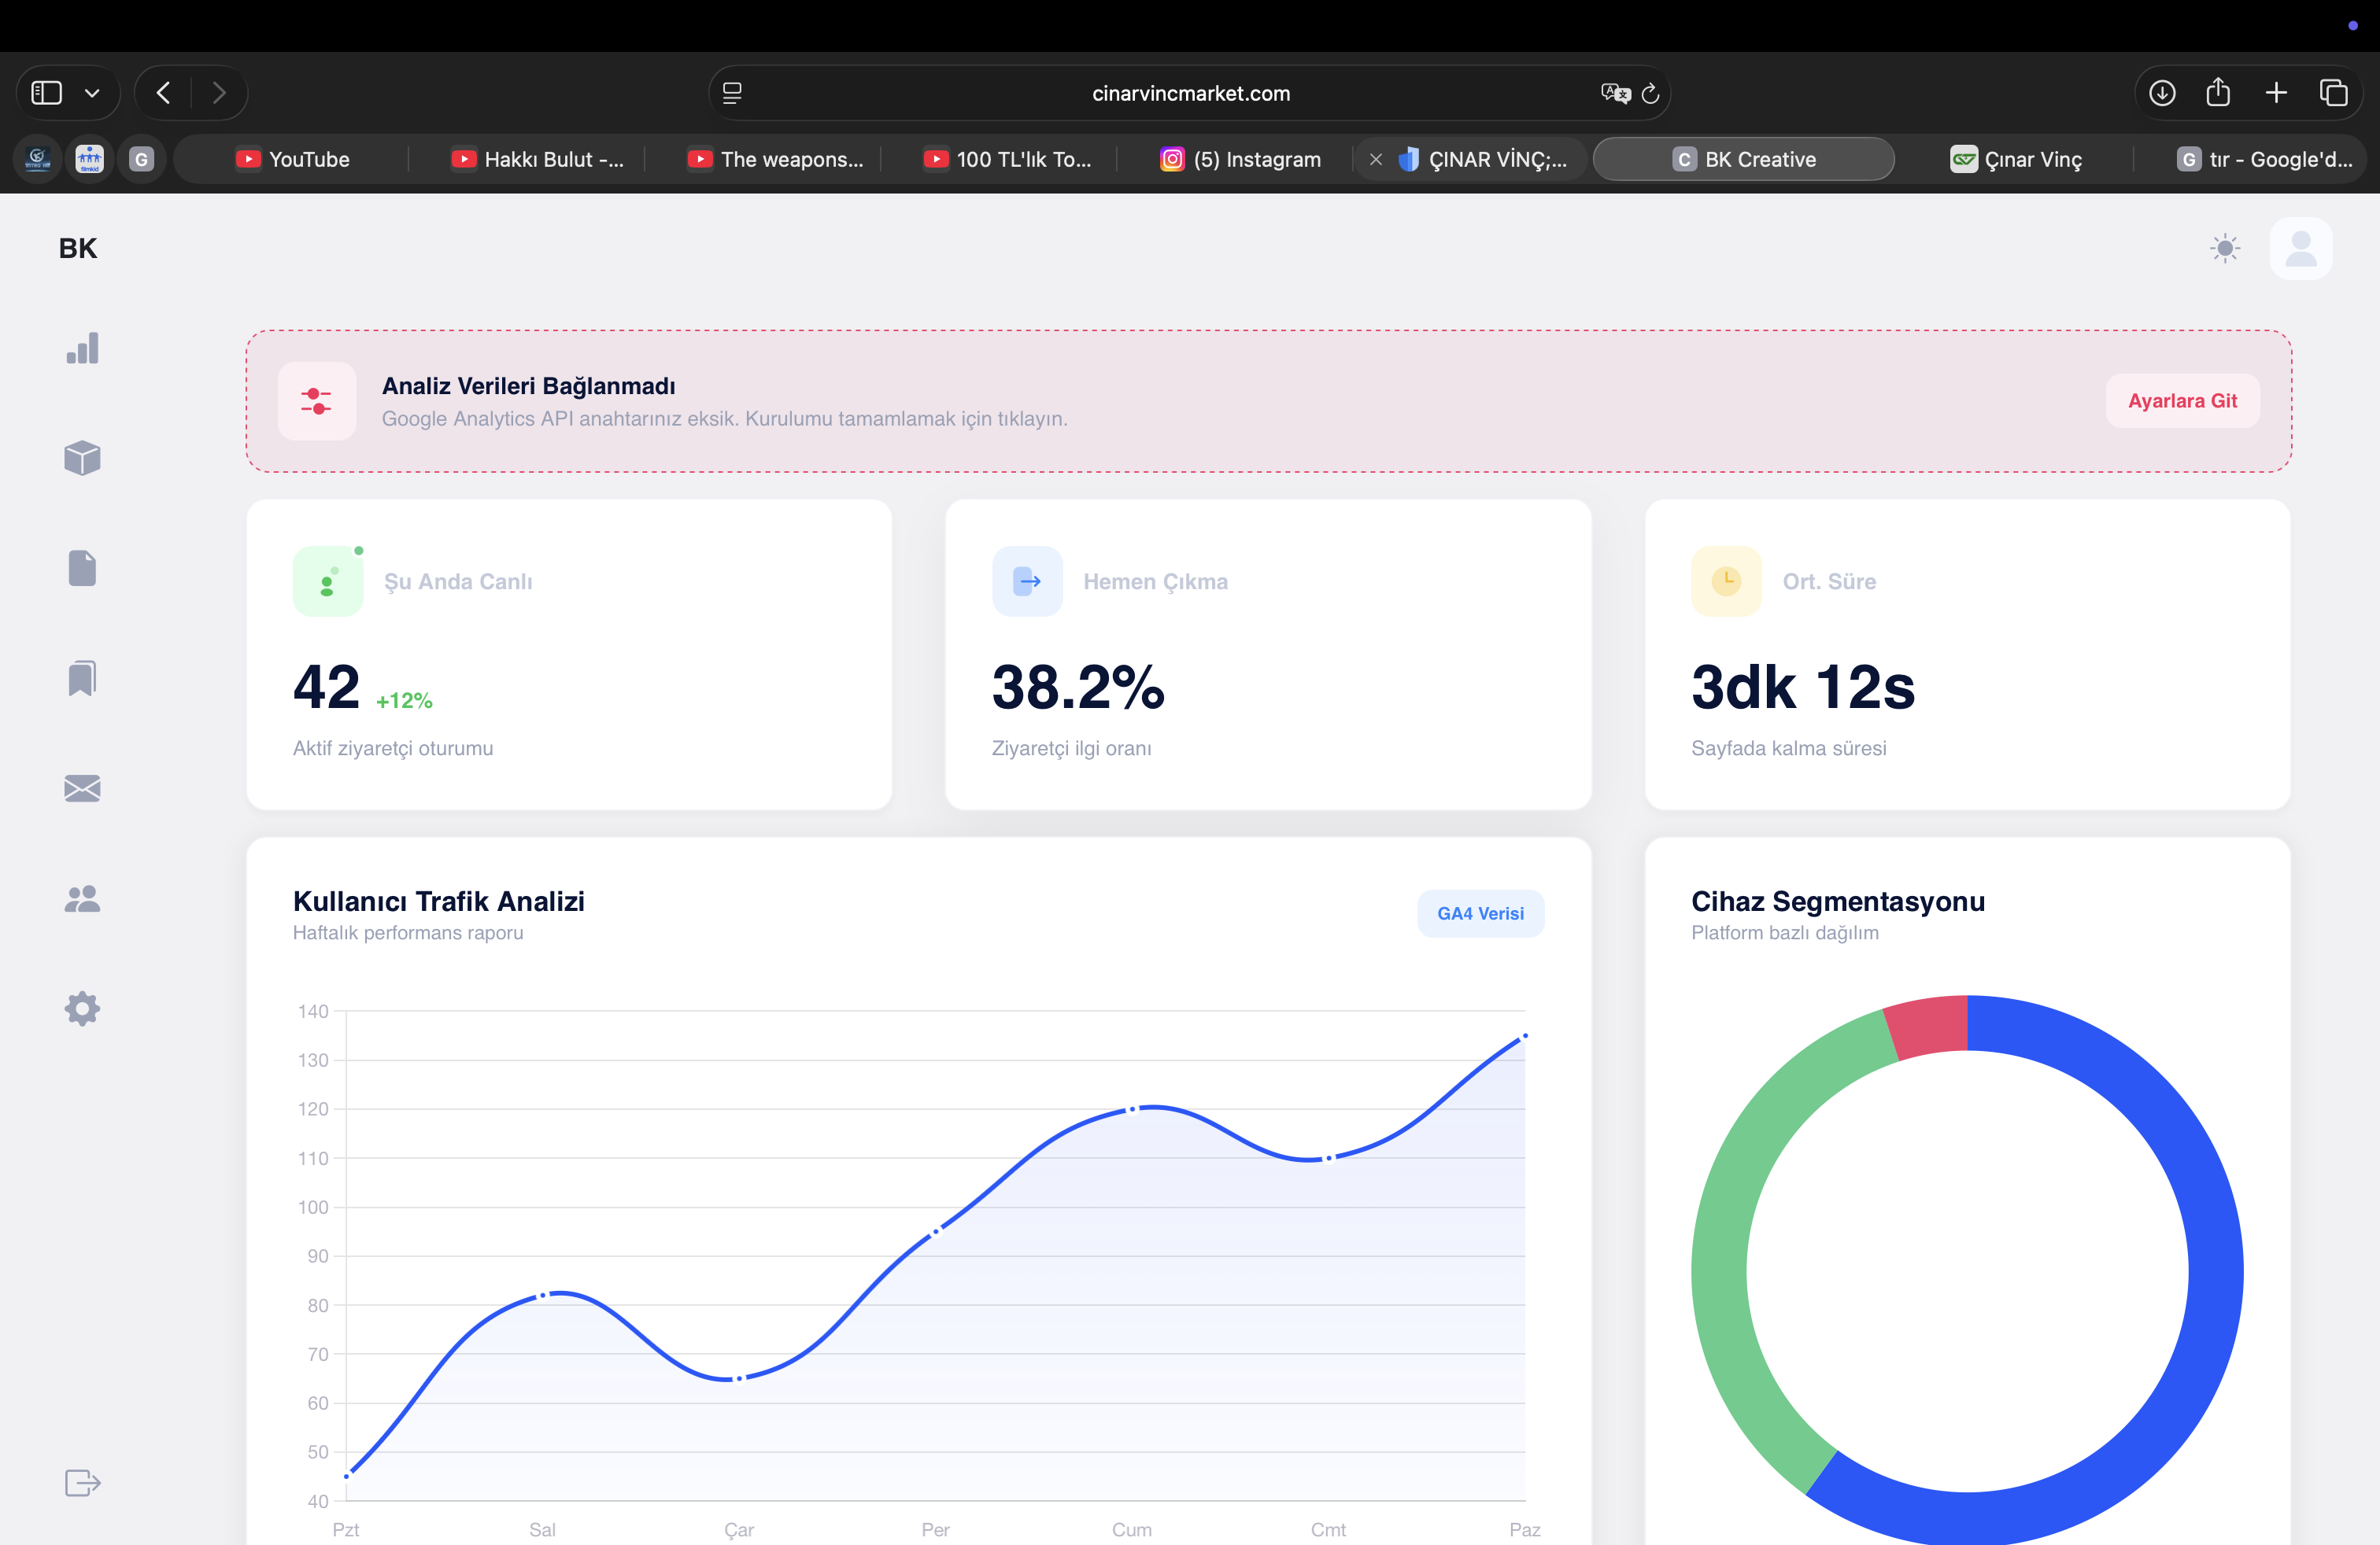Toggle the sun light/dark theme switch

(2225, 248)
